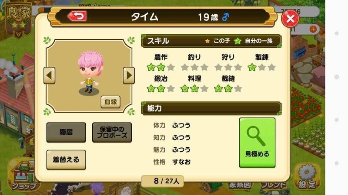Open 保留中のプロポーズ pending proposals

[x=112, y=132]
